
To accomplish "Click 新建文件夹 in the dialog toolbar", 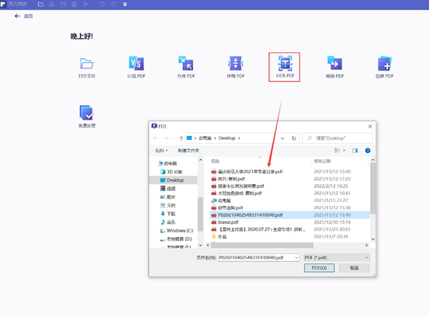I will (x=189, y=151).
